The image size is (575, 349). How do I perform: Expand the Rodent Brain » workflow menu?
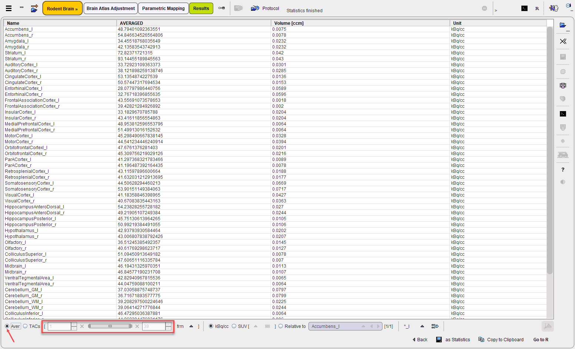click(x=62, y=9)
